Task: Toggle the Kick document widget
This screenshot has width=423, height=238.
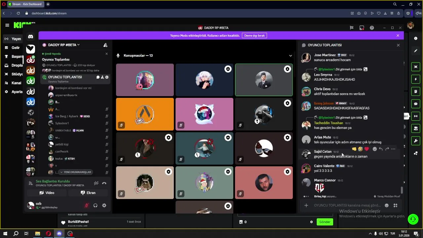Action: click(416, 91)
